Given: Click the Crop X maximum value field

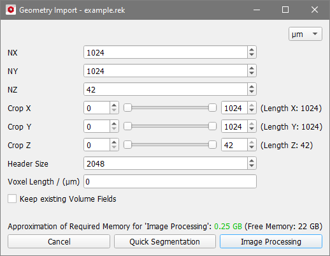Looking at the screenshot, I should 234,108.
